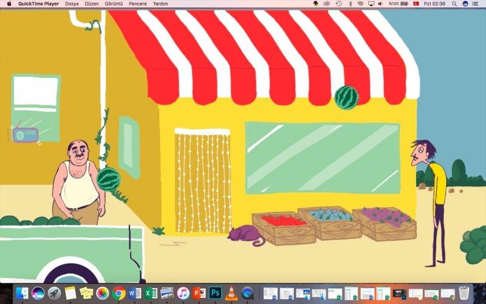The image size is (486, 304).
Task: Open Microsoft Excel from the dock
Action: click(151, 293)
